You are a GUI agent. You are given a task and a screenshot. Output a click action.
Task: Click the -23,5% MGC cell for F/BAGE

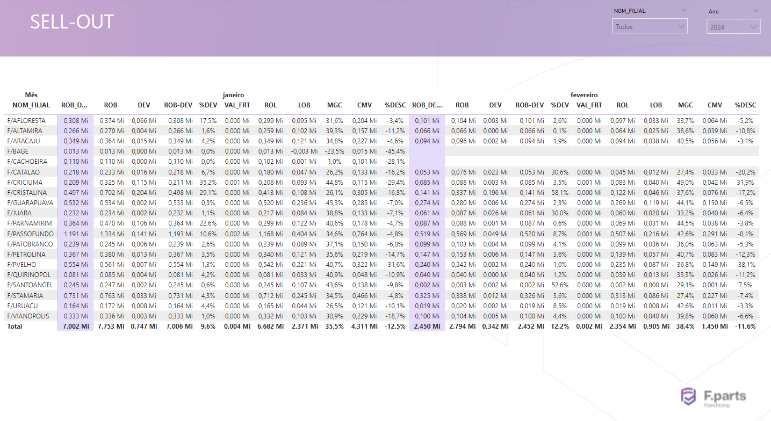point(333,151)
